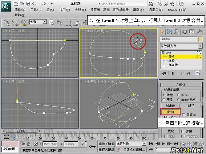Screen dimensions: 206x154
Task: Collapse the 几何体 rollout header
Action: pyautogui.click(x=181, y=85)
